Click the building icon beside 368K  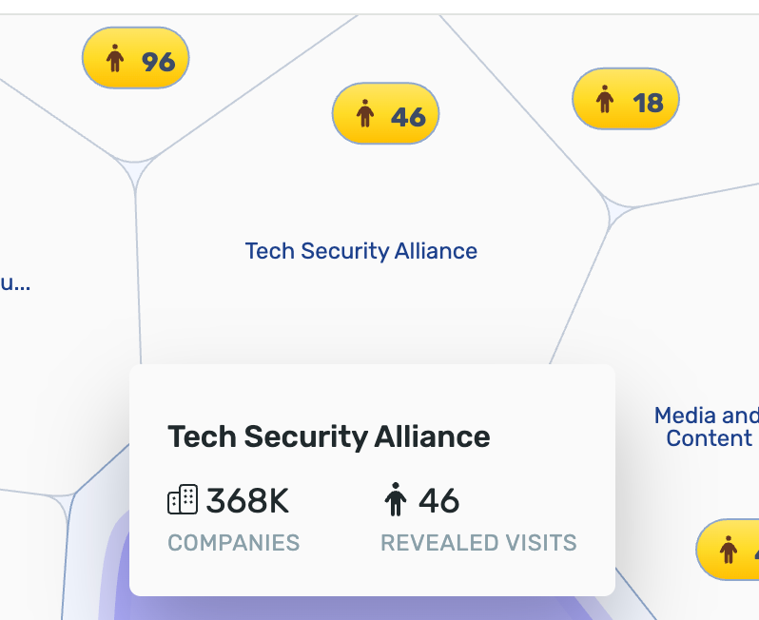point(183,499)
